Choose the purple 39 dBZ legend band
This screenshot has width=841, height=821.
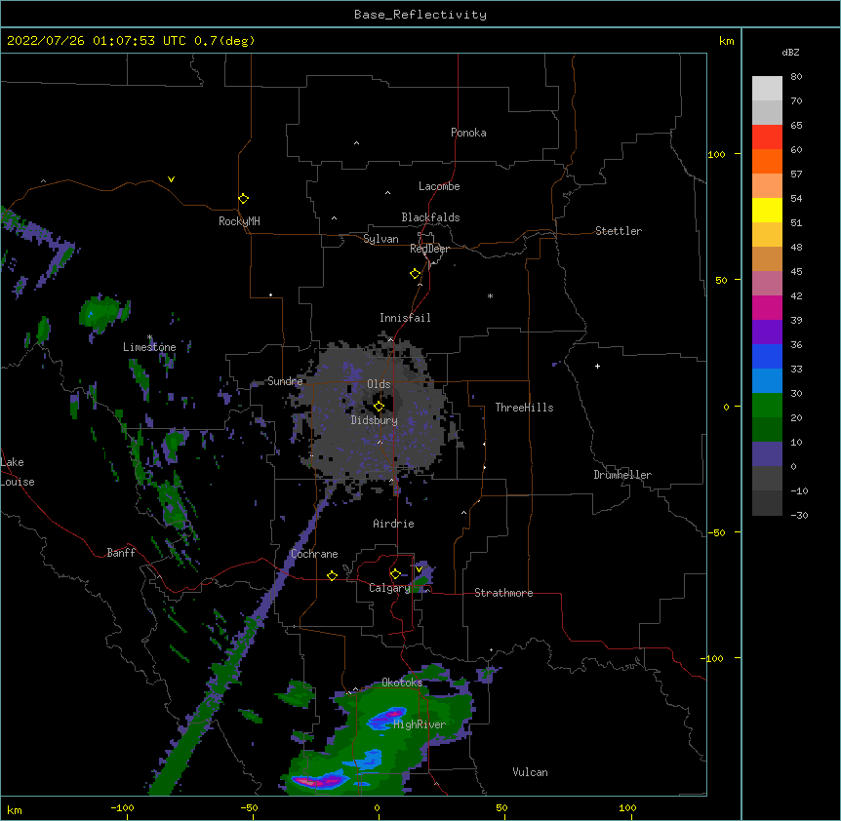pos(767,332)
